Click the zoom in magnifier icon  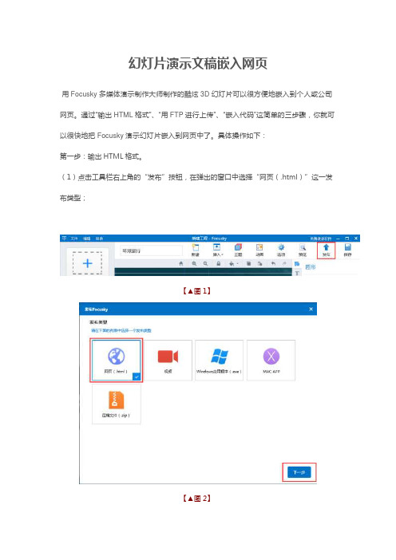click(194, 263)
